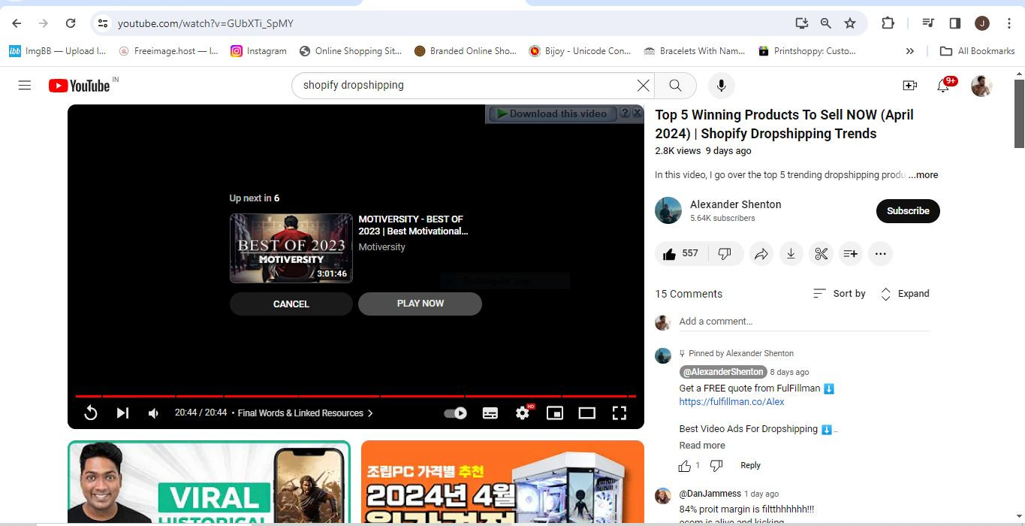This screenshot has height=526, width=1025.
Task: Open YouTube notifications bell
Action: click(x=943, y=86)
